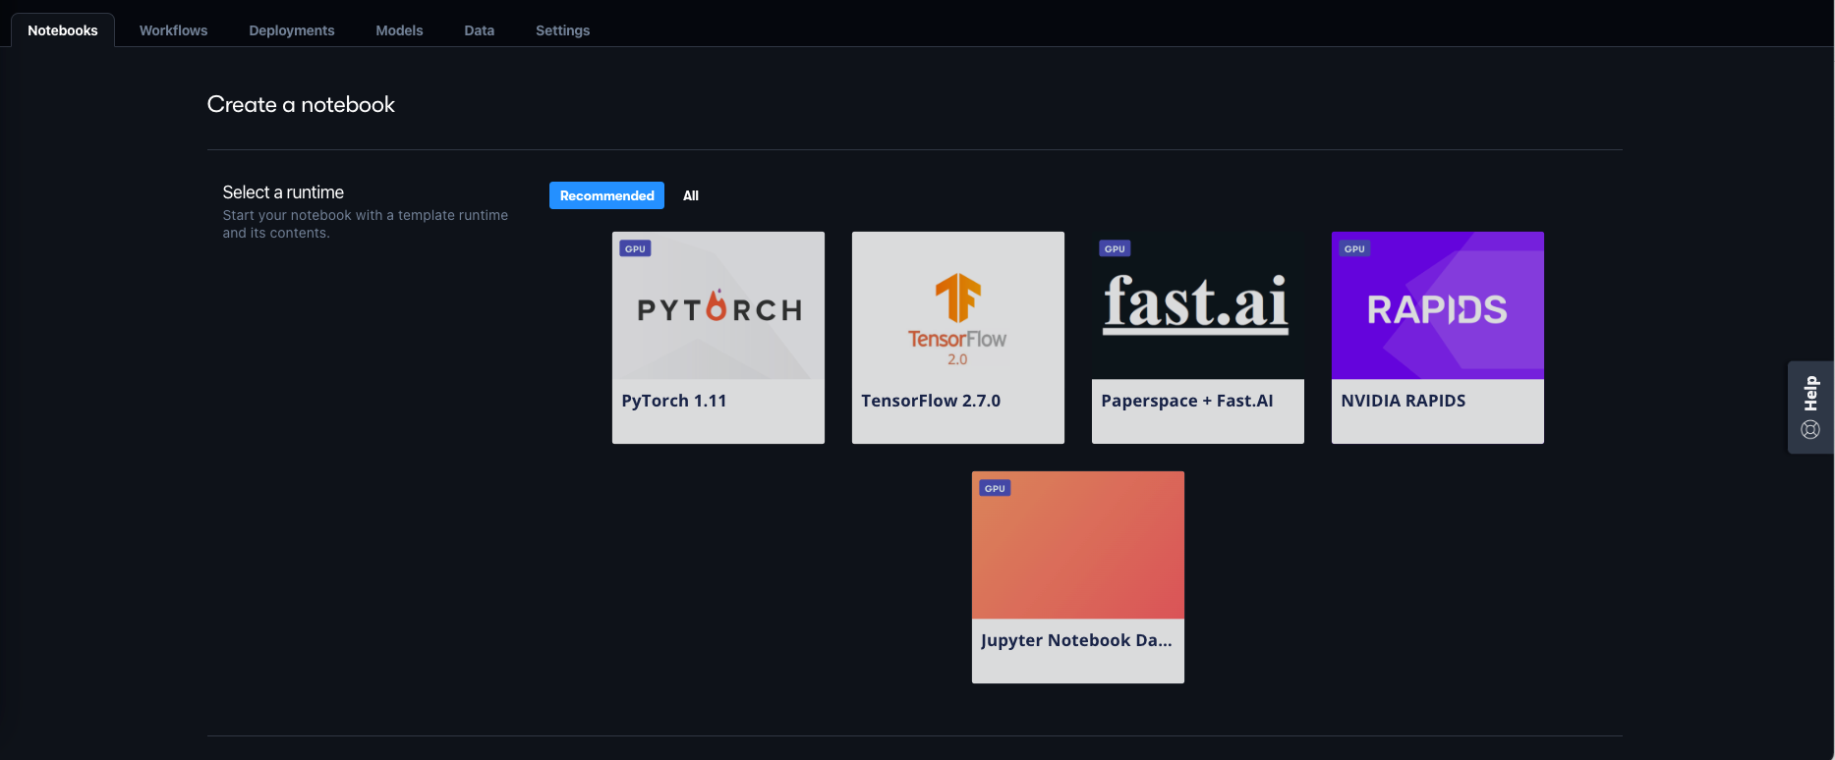Click GPU badge on PyTorch card
1835x760 pixels.
click(x=635, y=248)
